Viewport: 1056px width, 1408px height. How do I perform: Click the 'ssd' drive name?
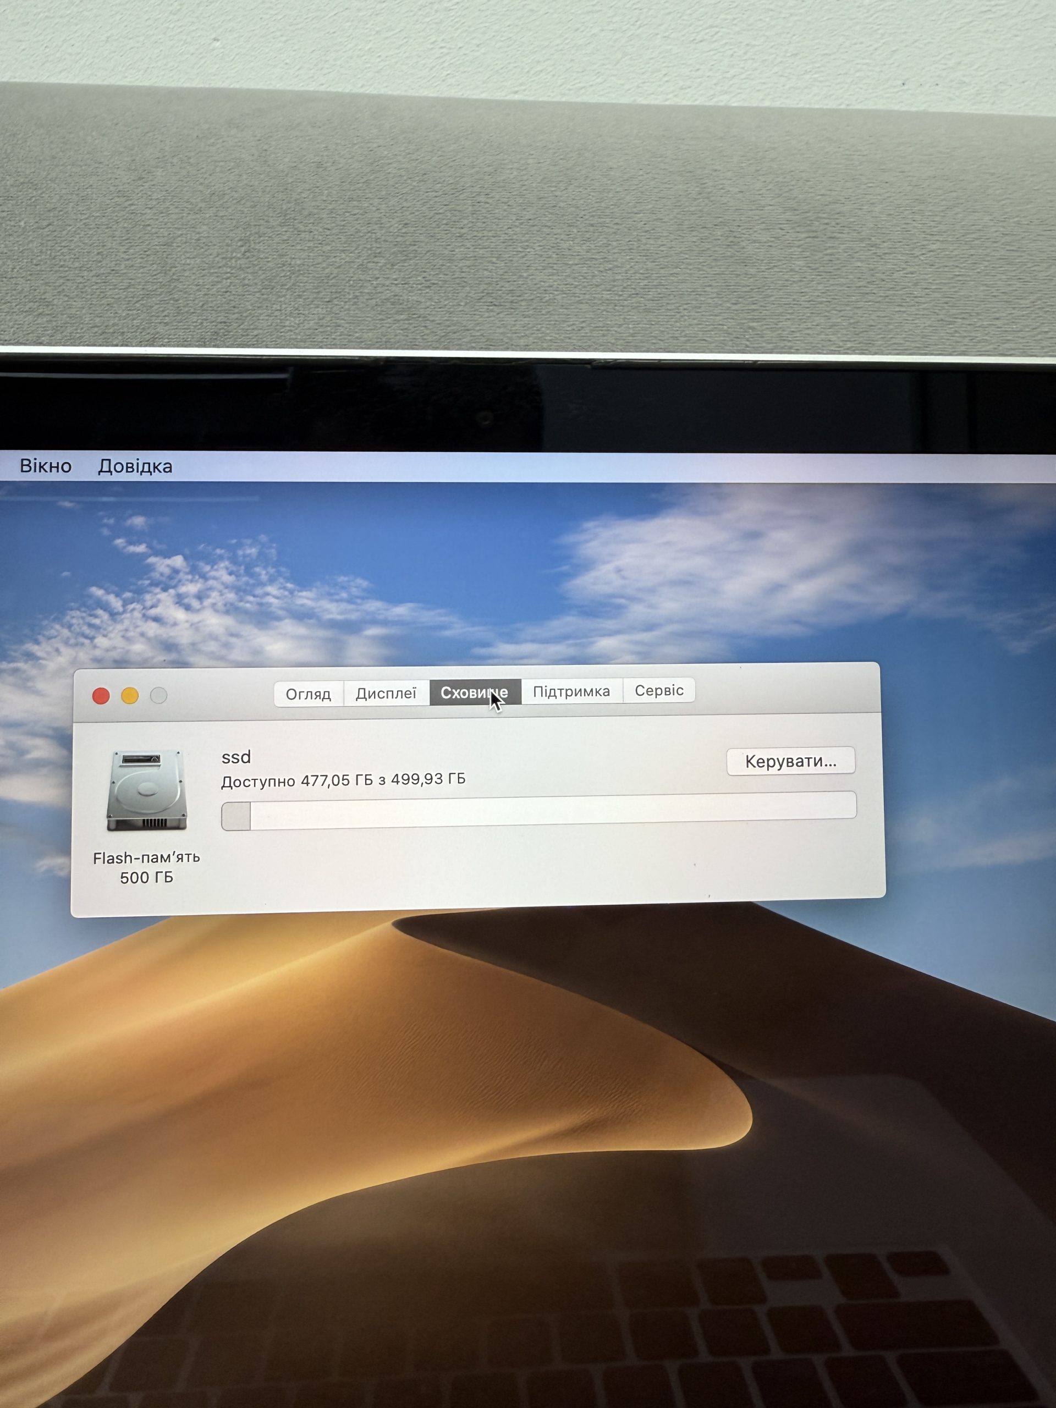tap(236, 757)
